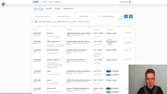Viewport: 167px width, 94px height.
Task: Click the Маршрут column header
Action: (x=69, y=30)
